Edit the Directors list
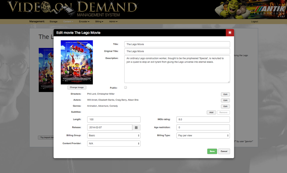 (x=225, y=94)
